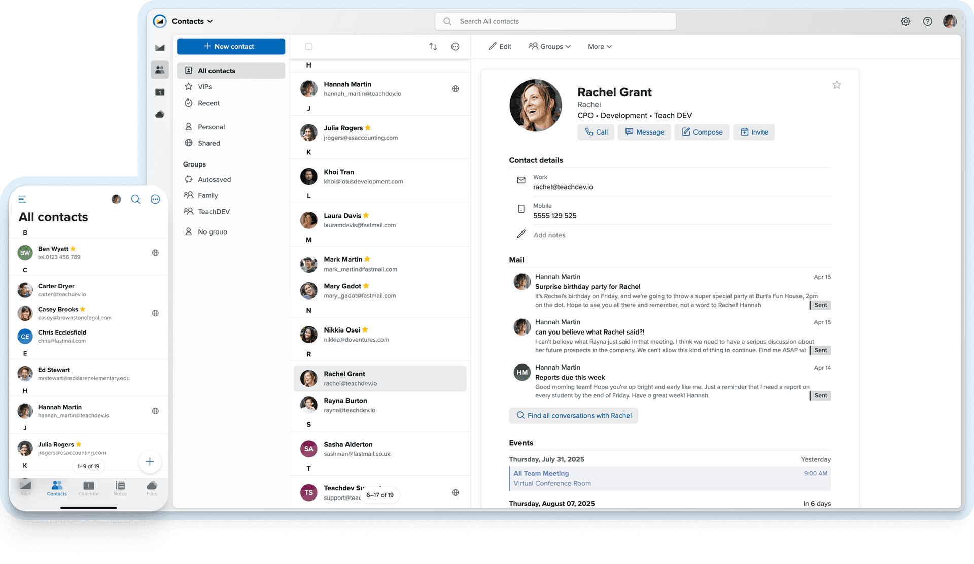974x564 pixels.
Task: Click the Edit button
Action: tap(500, 46)
